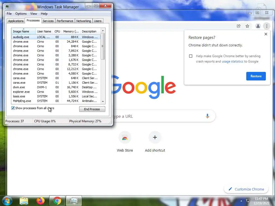
Task: Sort by the Description column header
Action: (91, 31)
